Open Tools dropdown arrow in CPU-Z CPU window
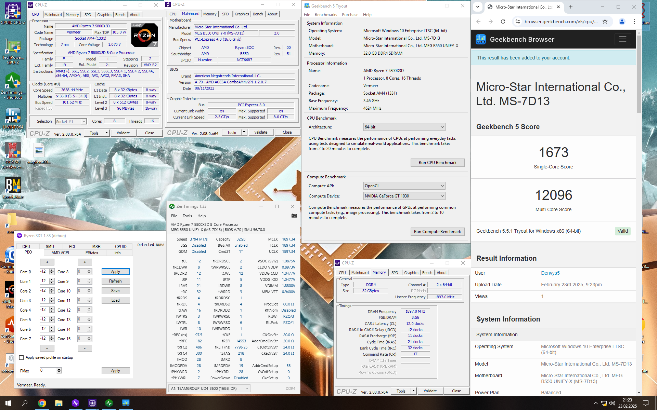657x410 pixels. point(106,133)
